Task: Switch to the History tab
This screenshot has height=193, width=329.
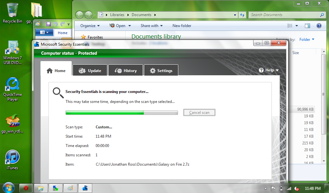Action: pyautogui.click(x=126, y=70)
